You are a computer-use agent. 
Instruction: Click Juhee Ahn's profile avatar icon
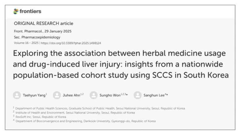tap(57, 95)
